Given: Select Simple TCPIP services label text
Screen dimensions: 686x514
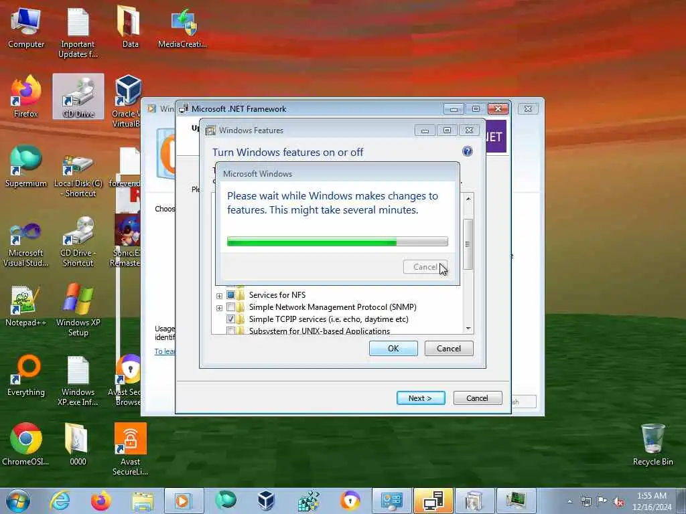Looking at the screenshot, I should click(x=328, y=319).
